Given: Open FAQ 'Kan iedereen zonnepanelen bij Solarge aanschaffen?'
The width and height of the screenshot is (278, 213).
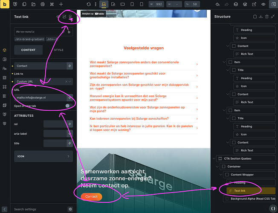Looking at the screenshot, I should pos(144,118).
